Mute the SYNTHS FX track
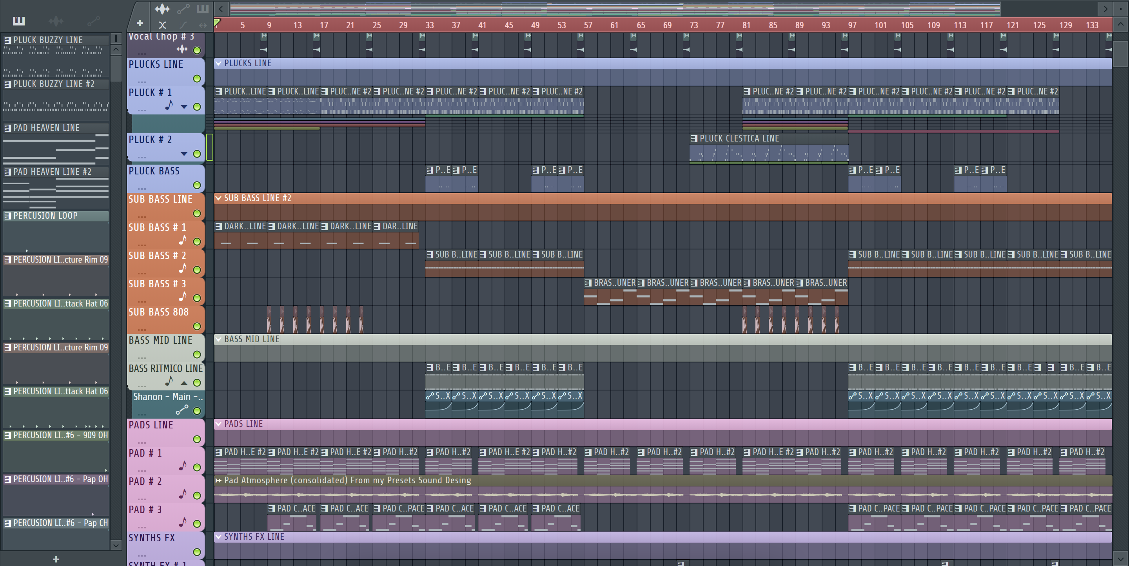 coord(197,552)
